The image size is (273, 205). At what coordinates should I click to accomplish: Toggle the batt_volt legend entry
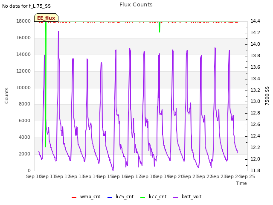(187, 196)
